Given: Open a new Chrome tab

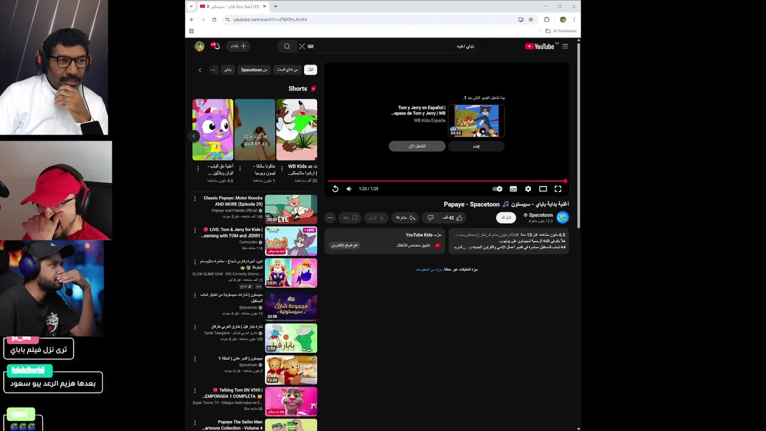Looking at the screenshot, I should tap(275, 7).
